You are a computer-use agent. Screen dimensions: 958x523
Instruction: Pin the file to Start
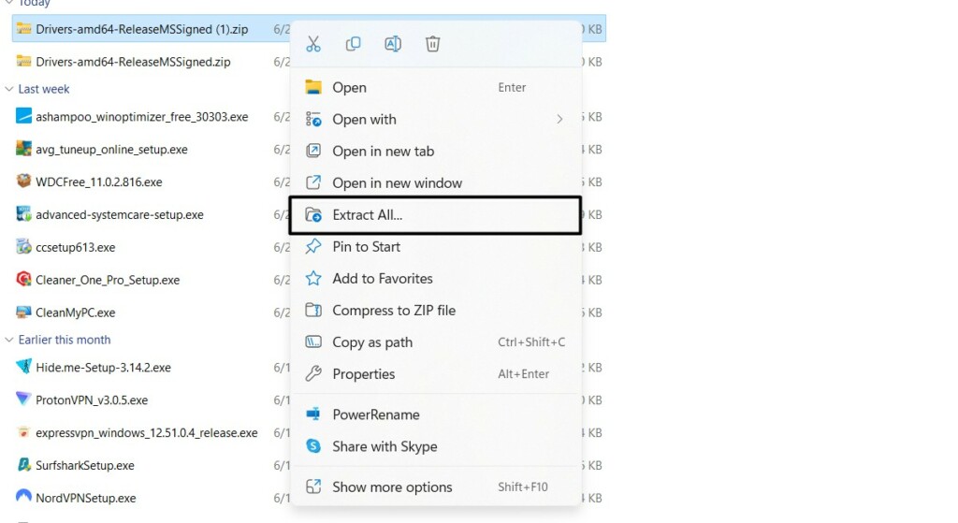tap(366, 247)
